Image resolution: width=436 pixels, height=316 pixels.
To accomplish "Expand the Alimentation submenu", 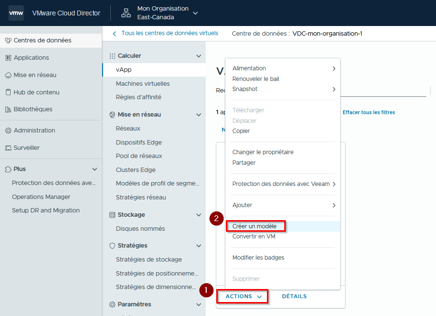I will pos(283,68).
